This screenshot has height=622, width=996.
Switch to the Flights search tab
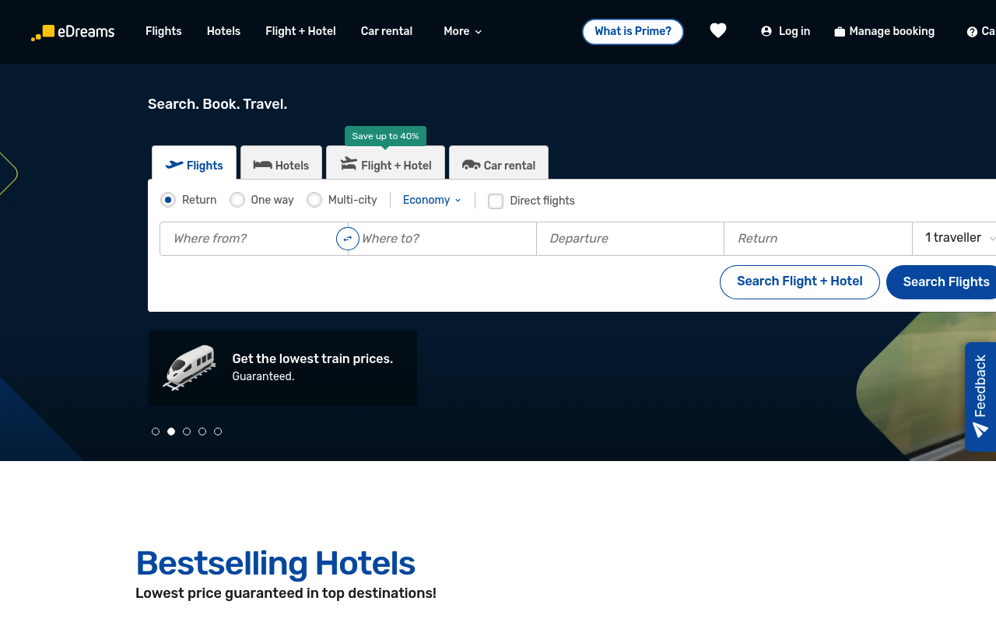pyautogui.click(x=195, y=163)
